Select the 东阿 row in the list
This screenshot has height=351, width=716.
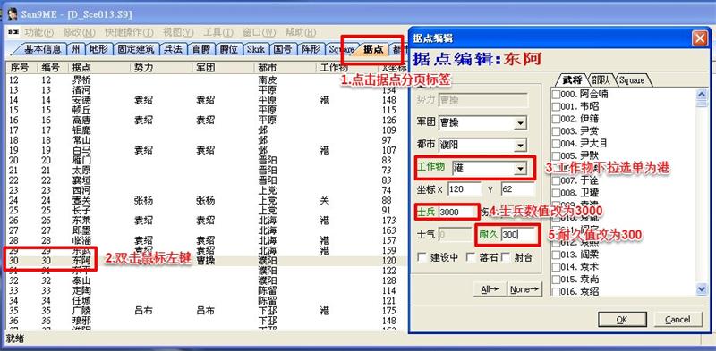(206, 261)
